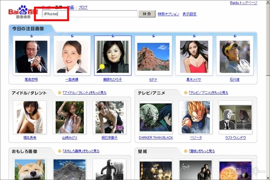270x180 pixels.
Task: Click the セドナ name link
Action: 153,80
